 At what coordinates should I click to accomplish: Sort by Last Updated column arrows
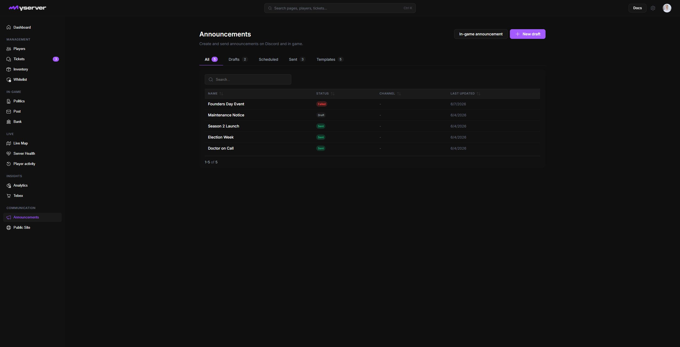(x=478, y=94)
